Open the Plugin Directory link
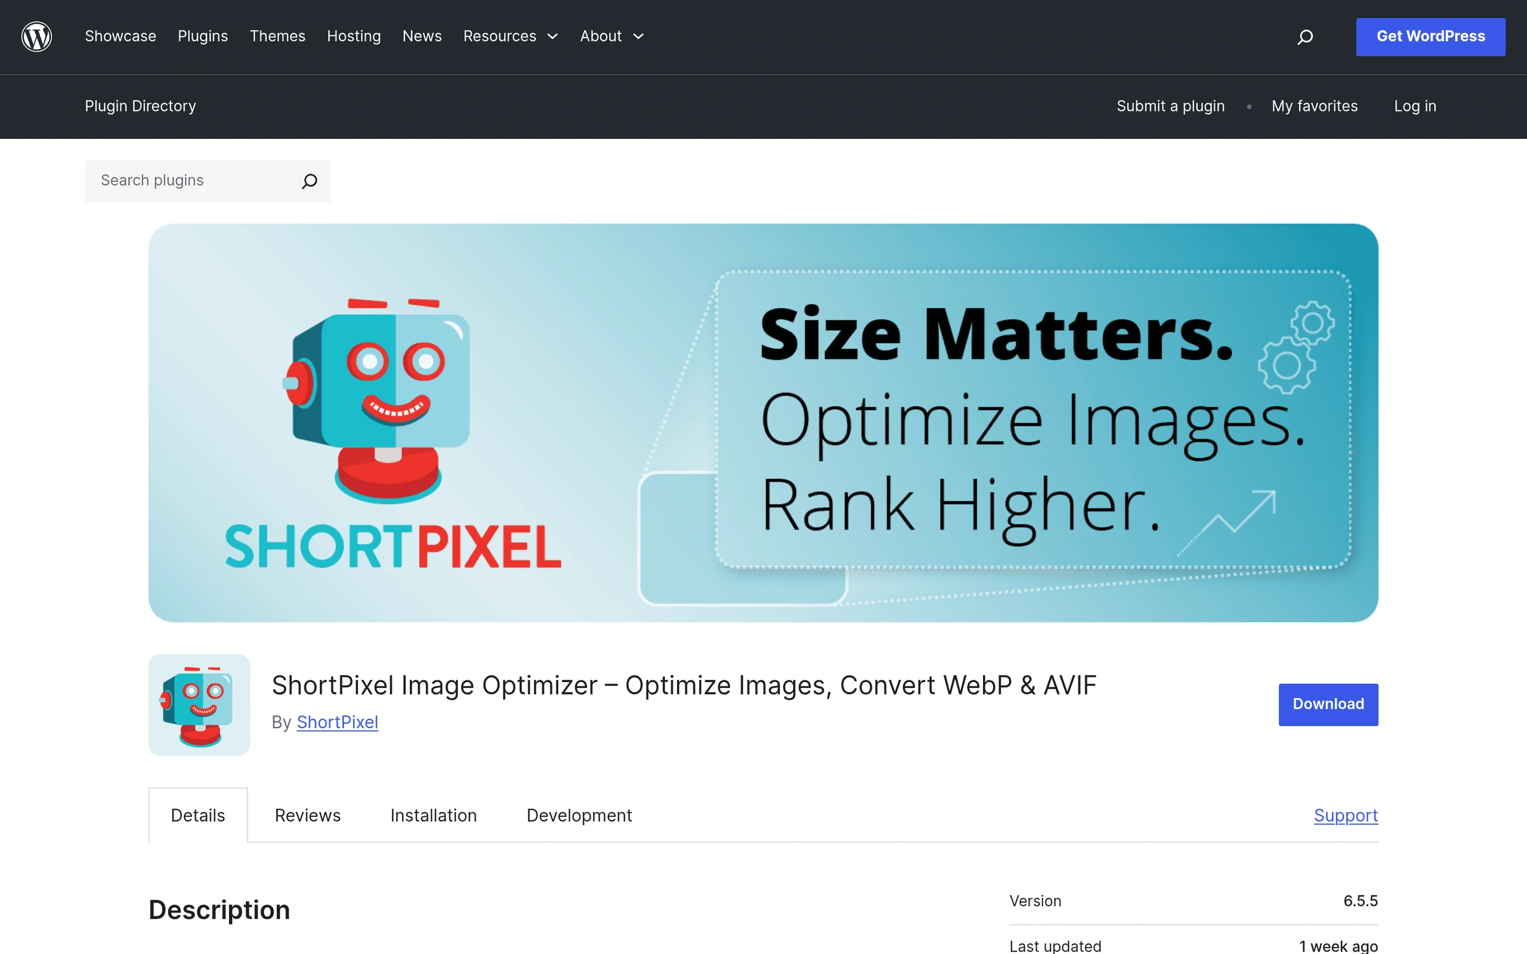 click(141, 106)
